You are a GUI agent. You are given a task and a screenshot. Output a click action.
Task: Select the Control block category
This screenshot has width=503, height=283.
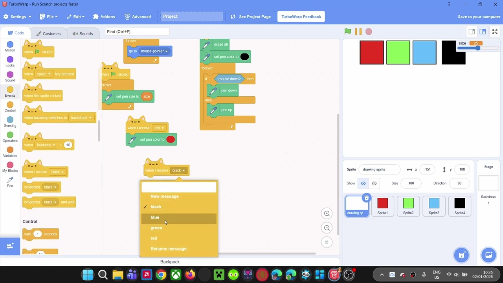tap(10, 107)
